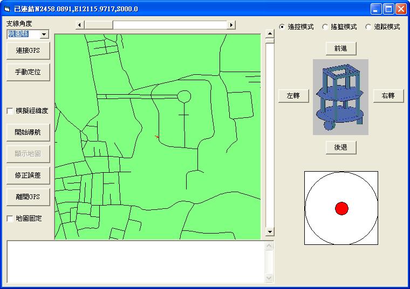Screen dimensions: 410x289
Task: Turn robot right with 右轉 button
Action: [388, 96]
